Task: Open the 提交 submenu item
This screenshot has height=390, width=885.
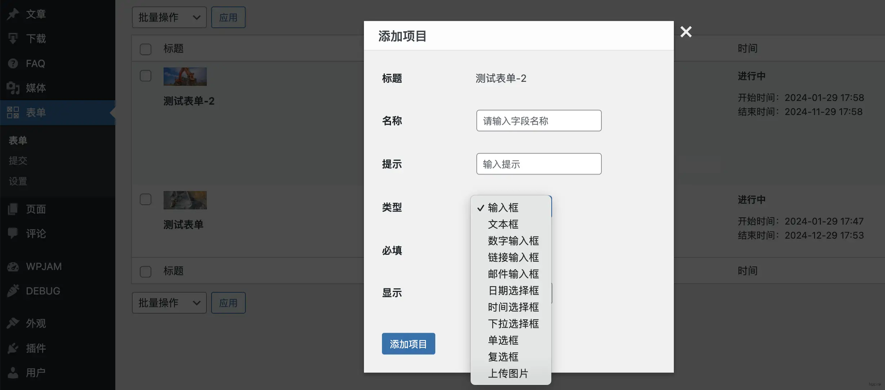Action: 18,160
